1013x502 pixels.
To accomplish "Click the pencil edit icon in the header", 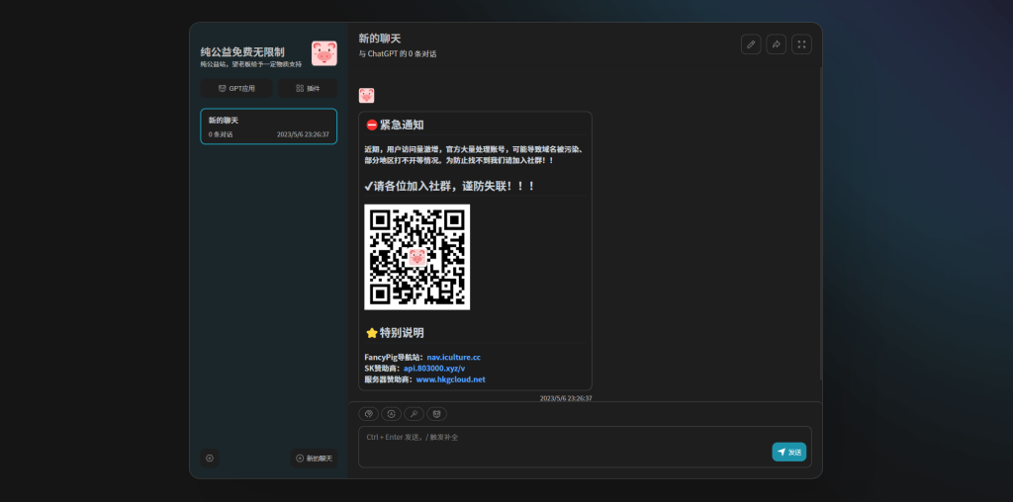I will coord(751,43).
